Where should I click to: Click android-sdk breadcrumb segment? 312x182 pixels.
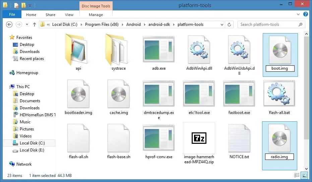159,24
